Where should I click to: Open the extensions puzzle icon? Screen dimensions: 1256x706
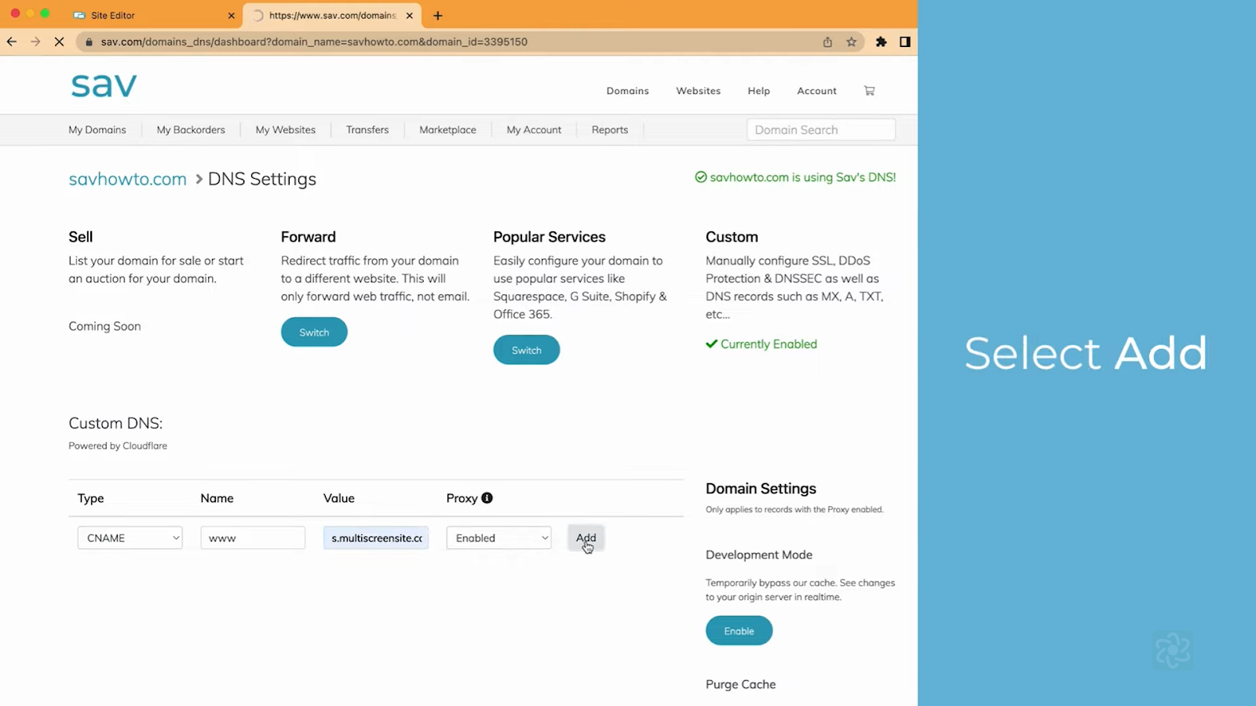[882, 42]
